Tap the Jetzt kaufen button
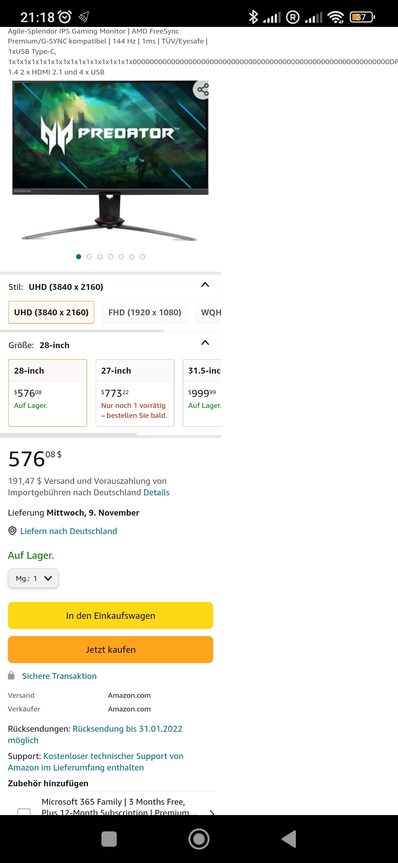This screenshot has width=398, height=863. [x=111, y=649]
